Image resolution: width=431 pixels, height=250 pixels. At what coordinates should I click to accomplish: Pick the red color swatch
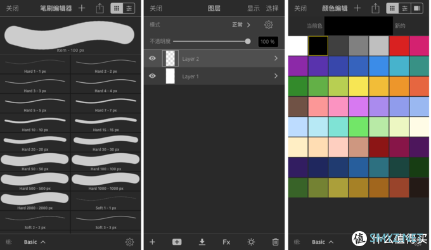399,46
